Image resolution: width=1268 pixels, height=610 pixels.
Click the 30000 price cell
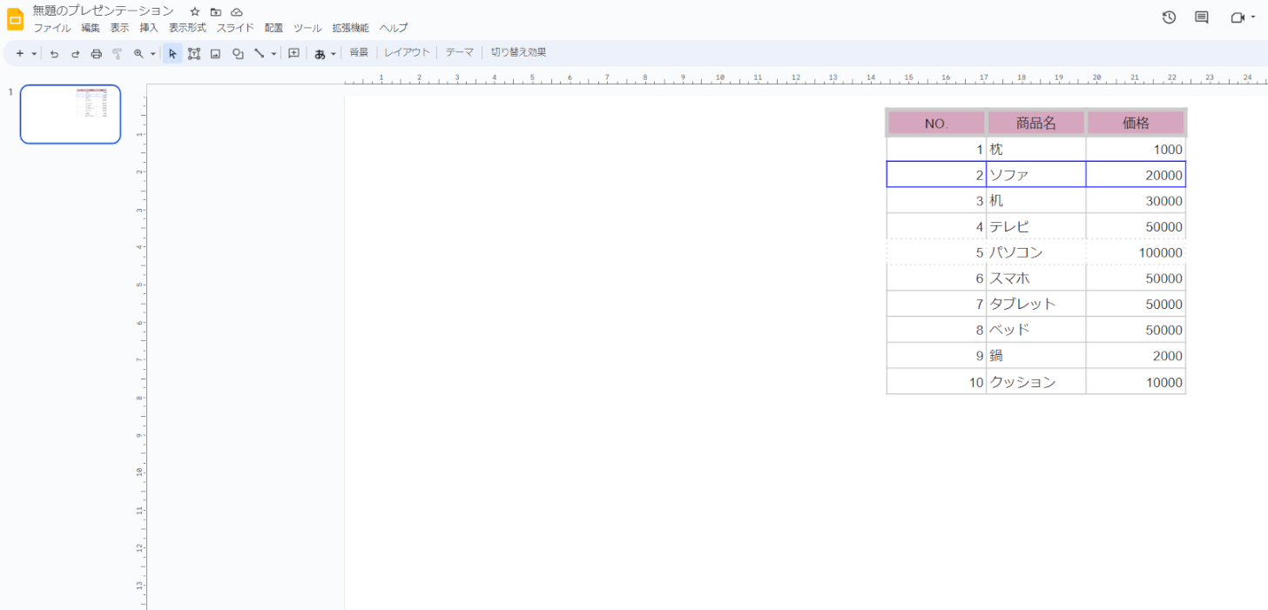(1136, 201)
